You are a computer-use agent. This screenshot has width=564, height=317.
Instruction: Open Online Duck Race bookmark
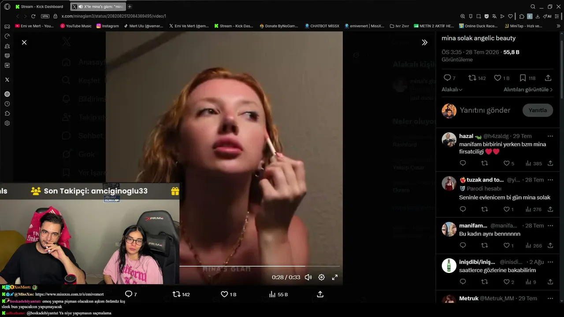pos(478,26)
